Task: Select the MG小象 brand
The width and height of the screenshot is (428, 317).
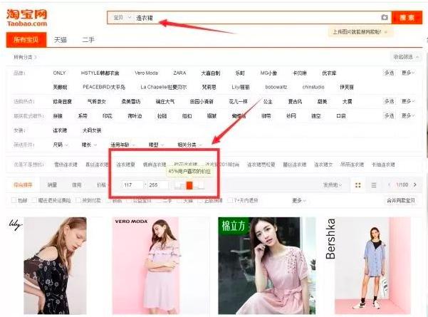Action: pyautogui.click(x=268, y=73)
